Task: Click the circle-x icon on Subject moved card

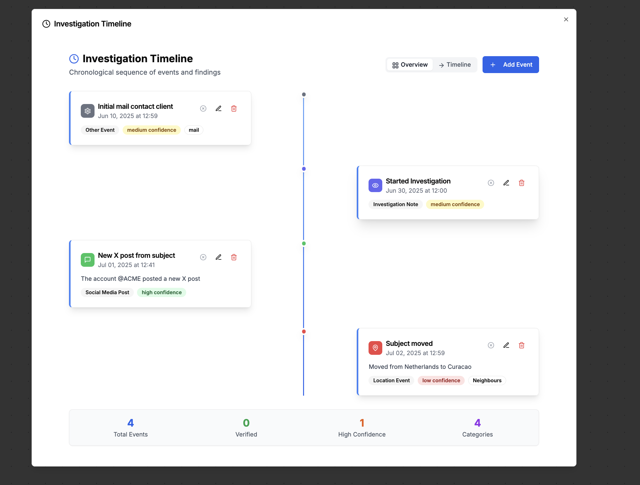Action: tap(491, 345)
